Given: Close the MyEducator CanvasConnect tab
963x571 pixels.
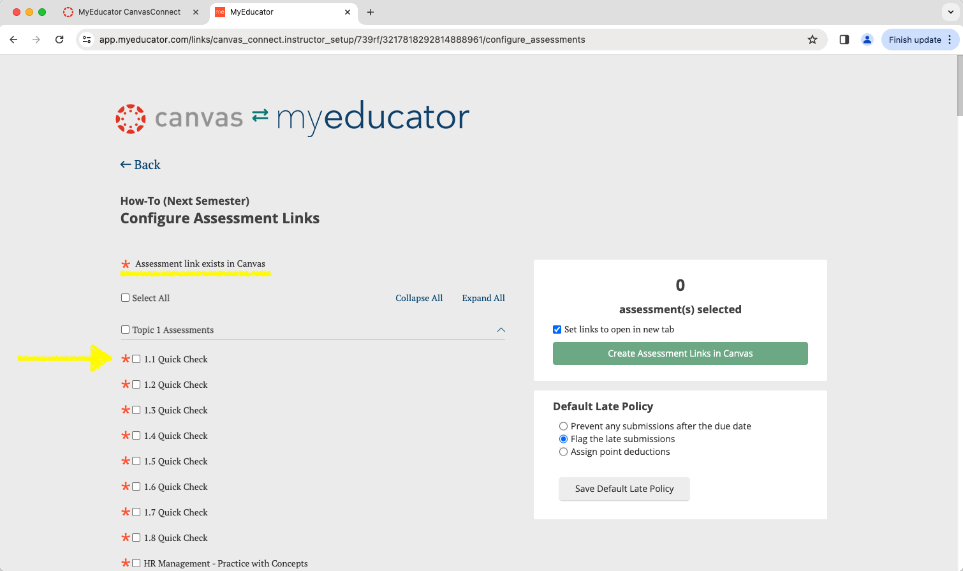Looking at the screenshot, I should coord(196,12).
